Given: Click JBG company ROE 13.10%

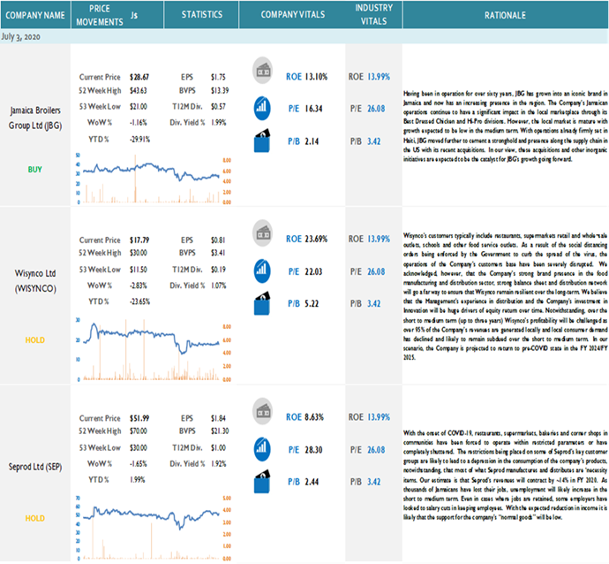Looking at the screenshot, I should coord(316,77).
